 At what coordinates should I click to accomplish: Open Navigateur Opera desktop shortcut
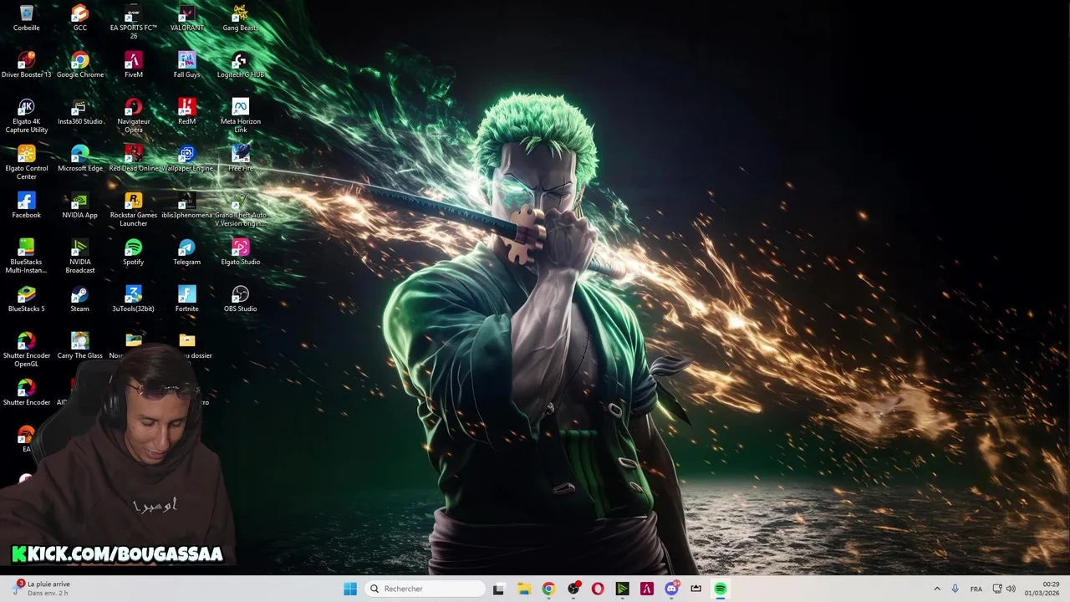[134, 116]
